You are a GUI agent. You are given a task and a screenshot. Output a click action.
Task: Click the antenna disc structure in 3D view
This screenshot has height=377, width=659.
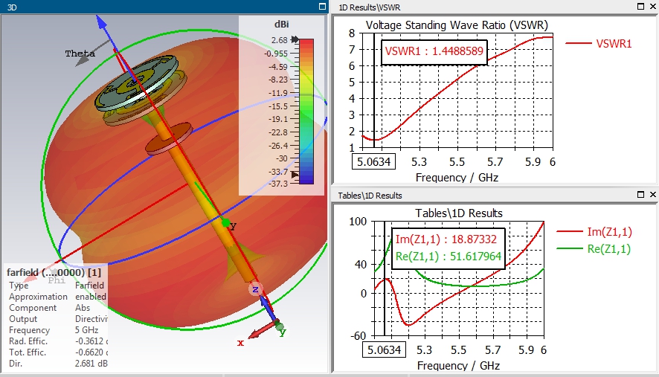[135, 82]
